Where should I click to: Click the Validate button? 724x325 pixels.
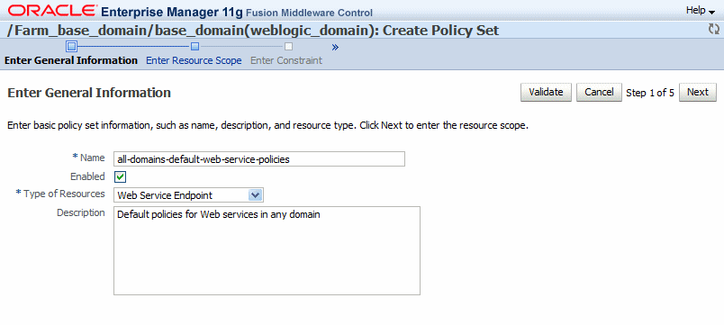[x=546, y=93]
